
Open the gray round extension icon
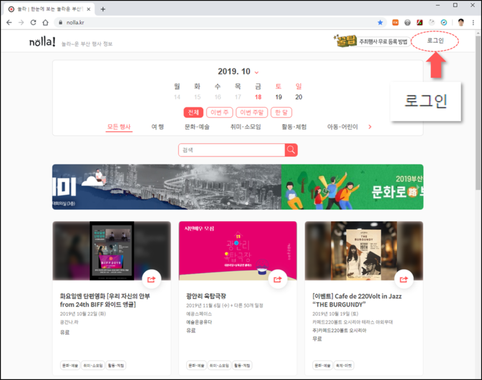407,22
